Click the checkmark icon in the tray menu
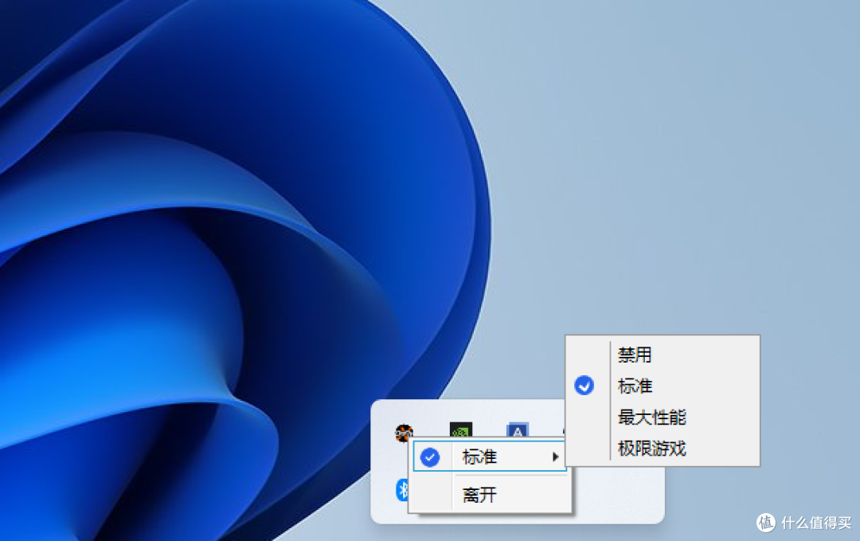This screenshot has height=541, width=860. [x=430, y=457]
